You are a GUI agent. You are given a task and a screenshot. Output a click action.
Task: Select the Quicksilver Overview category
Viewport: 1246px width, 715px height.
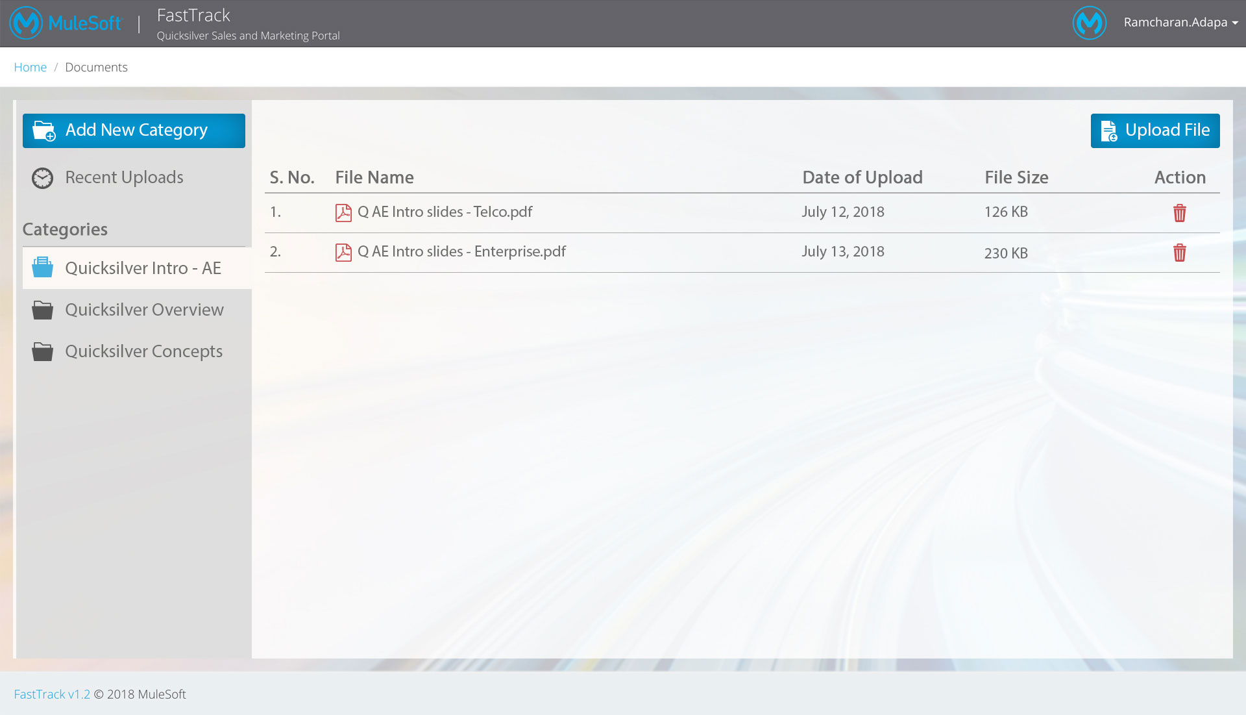(144, 310)
